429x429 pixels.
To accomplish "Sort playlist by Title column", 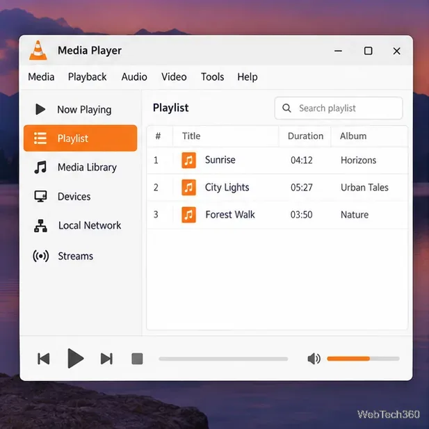I will click(191, 136).
